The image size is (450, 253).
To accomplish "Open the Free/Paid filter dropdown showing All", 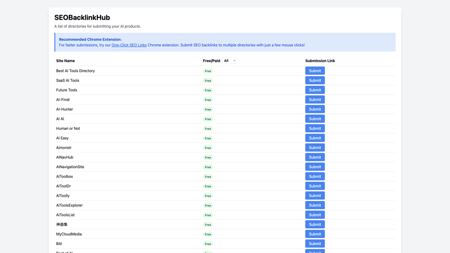I will coord(229,60).
